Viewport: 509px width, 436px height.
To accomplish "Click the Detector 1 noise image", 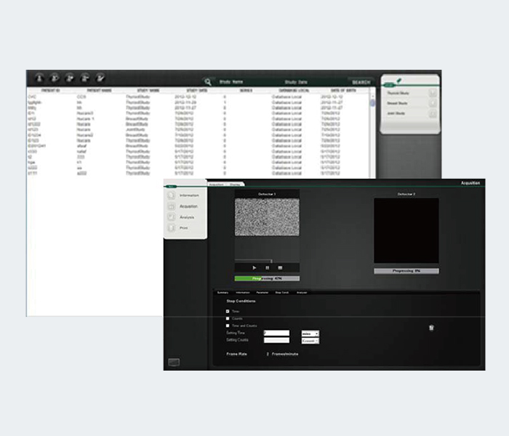I will (267, 217).
